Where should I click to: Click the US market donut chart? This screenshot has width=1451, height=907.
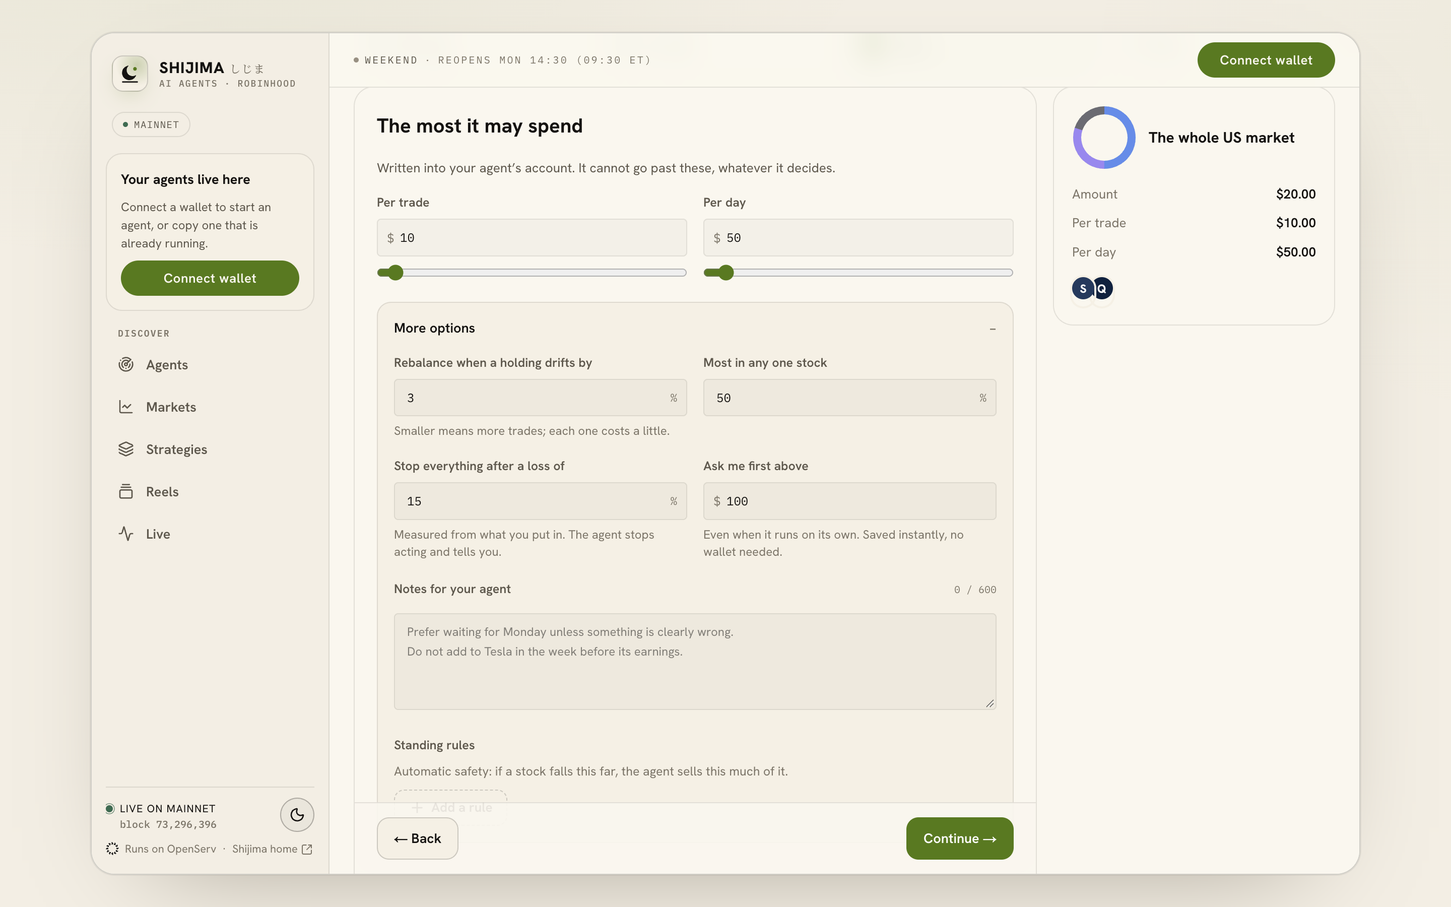click(x=1104, y=138)
